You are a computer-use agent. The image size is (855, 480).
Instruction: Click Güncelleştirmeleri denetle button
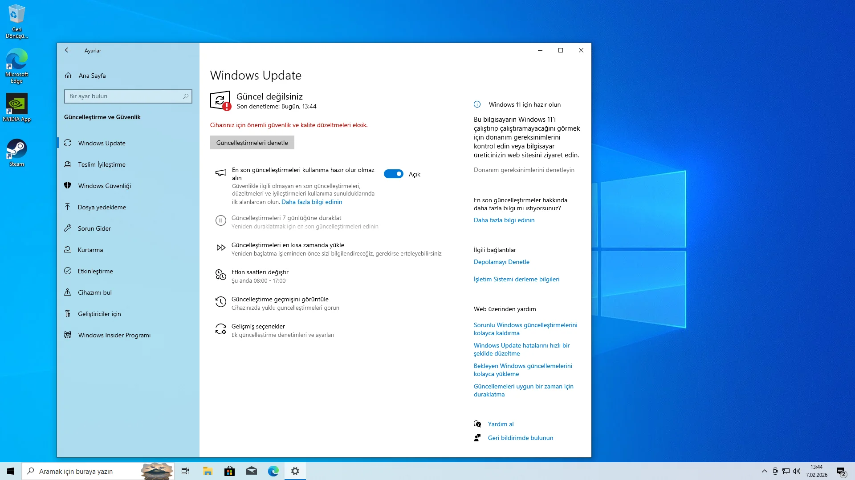(252, 143)
